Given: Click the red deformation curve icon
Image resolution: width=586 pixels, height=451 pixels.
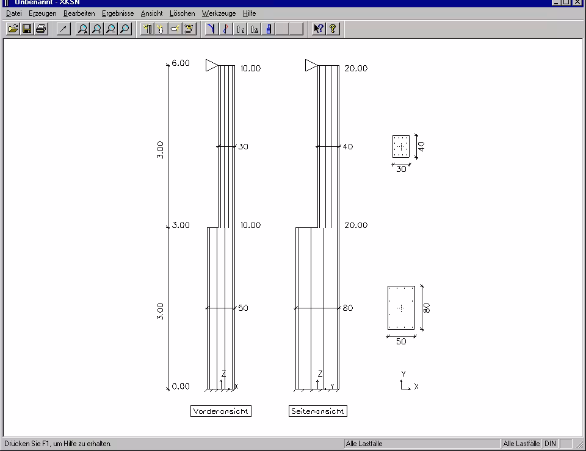Looking at the screenshot, I should click(225, 29).
